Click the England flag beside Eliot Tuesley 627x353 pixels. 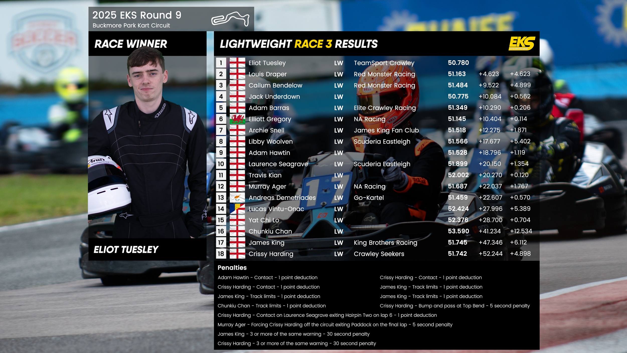pos(237,63)
